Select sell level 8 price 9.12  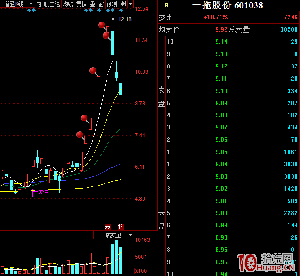(221, 66)
